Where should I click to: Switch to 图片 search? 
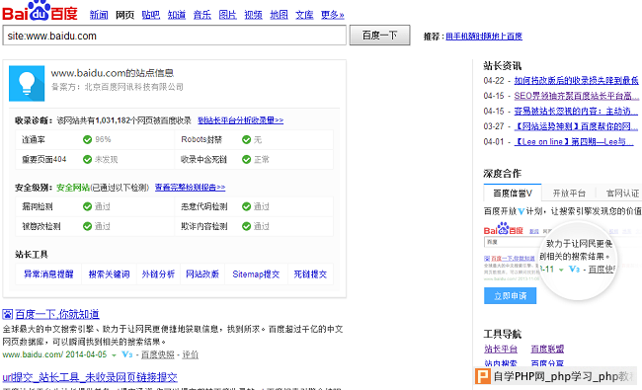click(227, 15)
